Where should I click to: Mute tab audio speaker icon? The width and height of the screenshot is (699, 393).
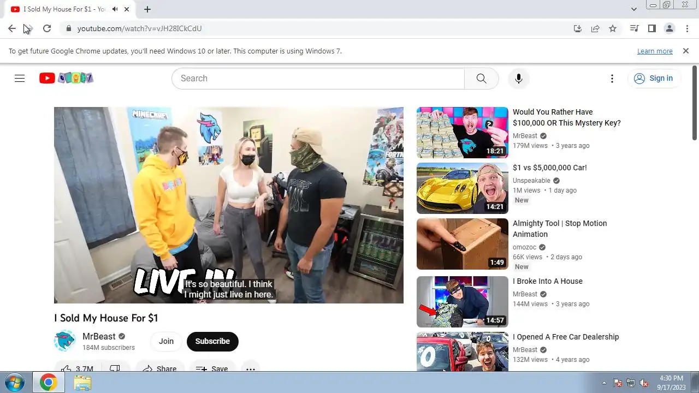coord(115,9)
